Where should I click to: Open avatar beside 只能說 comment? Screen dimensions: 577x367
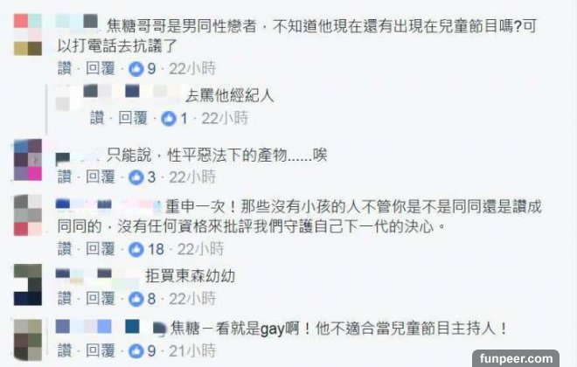point(28,160)
